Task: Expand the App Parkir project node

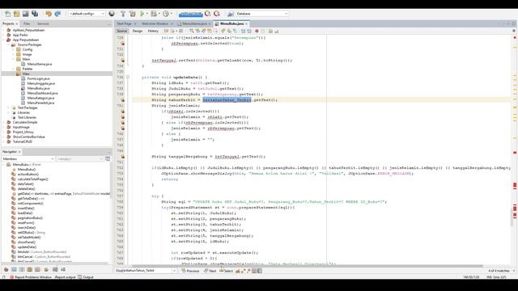Action: click(4, 35)
